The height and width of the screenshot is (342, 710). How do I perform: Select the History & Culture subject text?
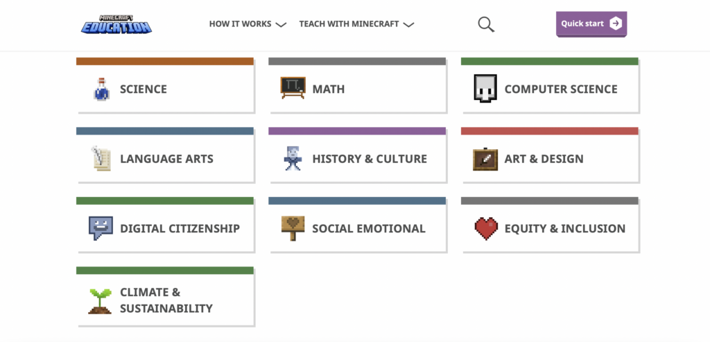click(370, 159)
